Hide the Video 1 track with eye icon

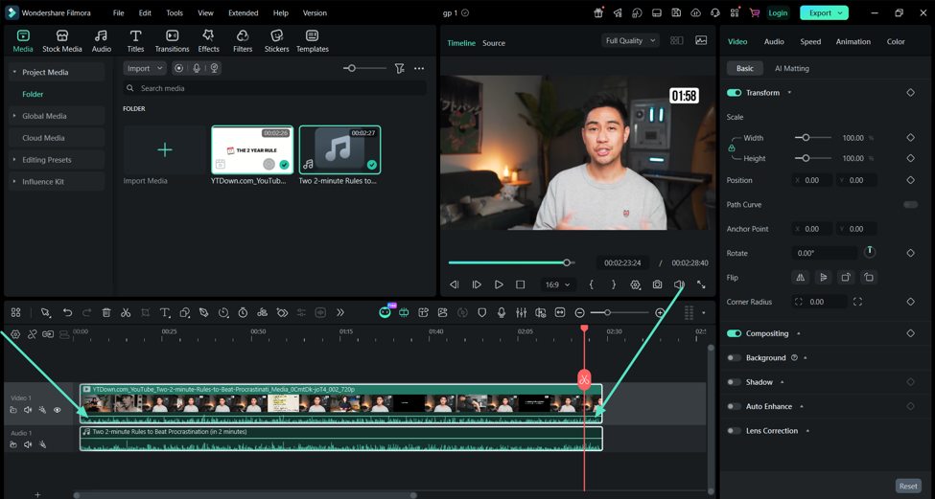point(58,410)
